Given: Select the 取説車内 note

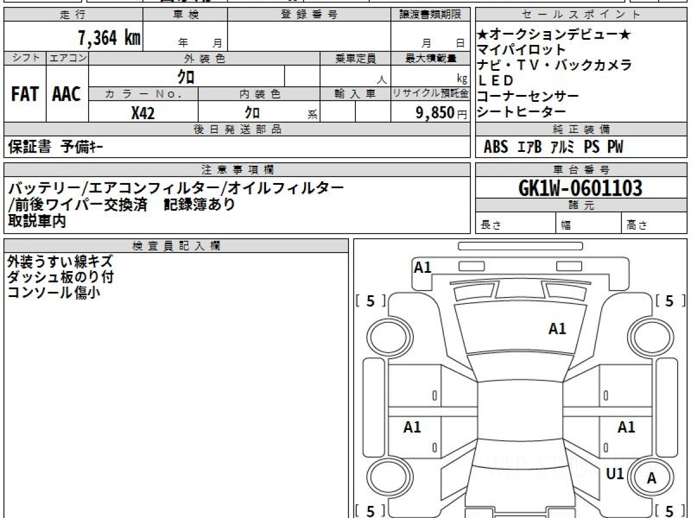Looking at the screenshot, I should coord(37,220).
